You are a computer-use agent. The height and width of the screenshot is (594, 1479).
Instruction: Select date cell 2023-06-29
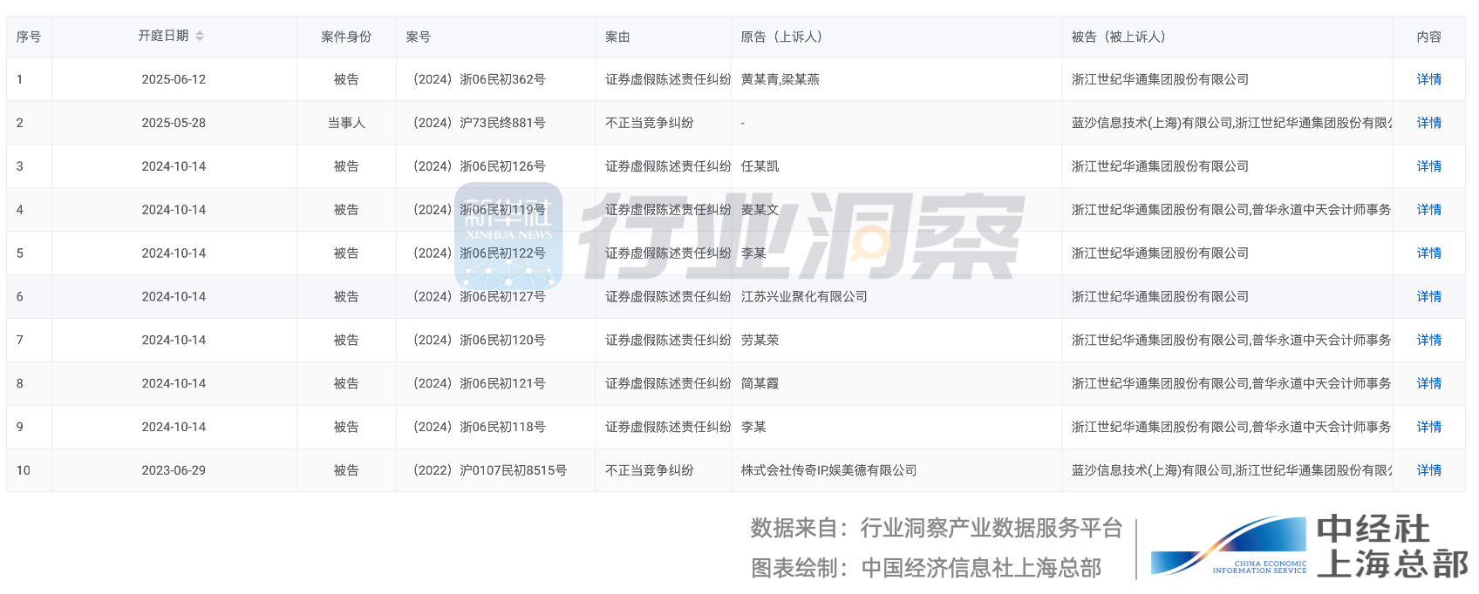174,470
